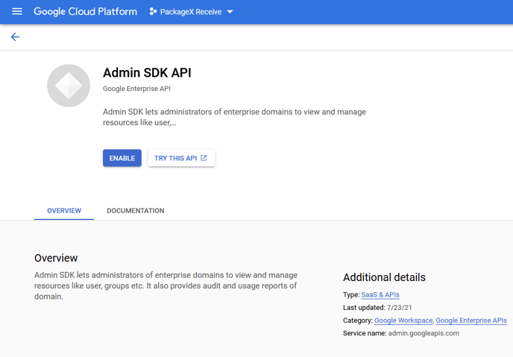Viewport: 513px width, 357px height.
Task: Open the PackageX Receive project selector
Action: [x=192, y=12]
